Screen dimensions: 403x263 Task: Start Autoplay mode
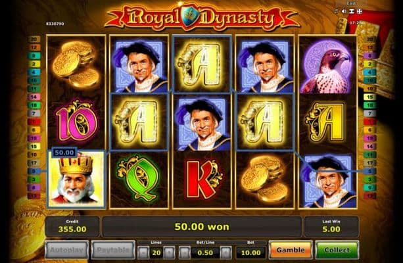tap(67, 250)
